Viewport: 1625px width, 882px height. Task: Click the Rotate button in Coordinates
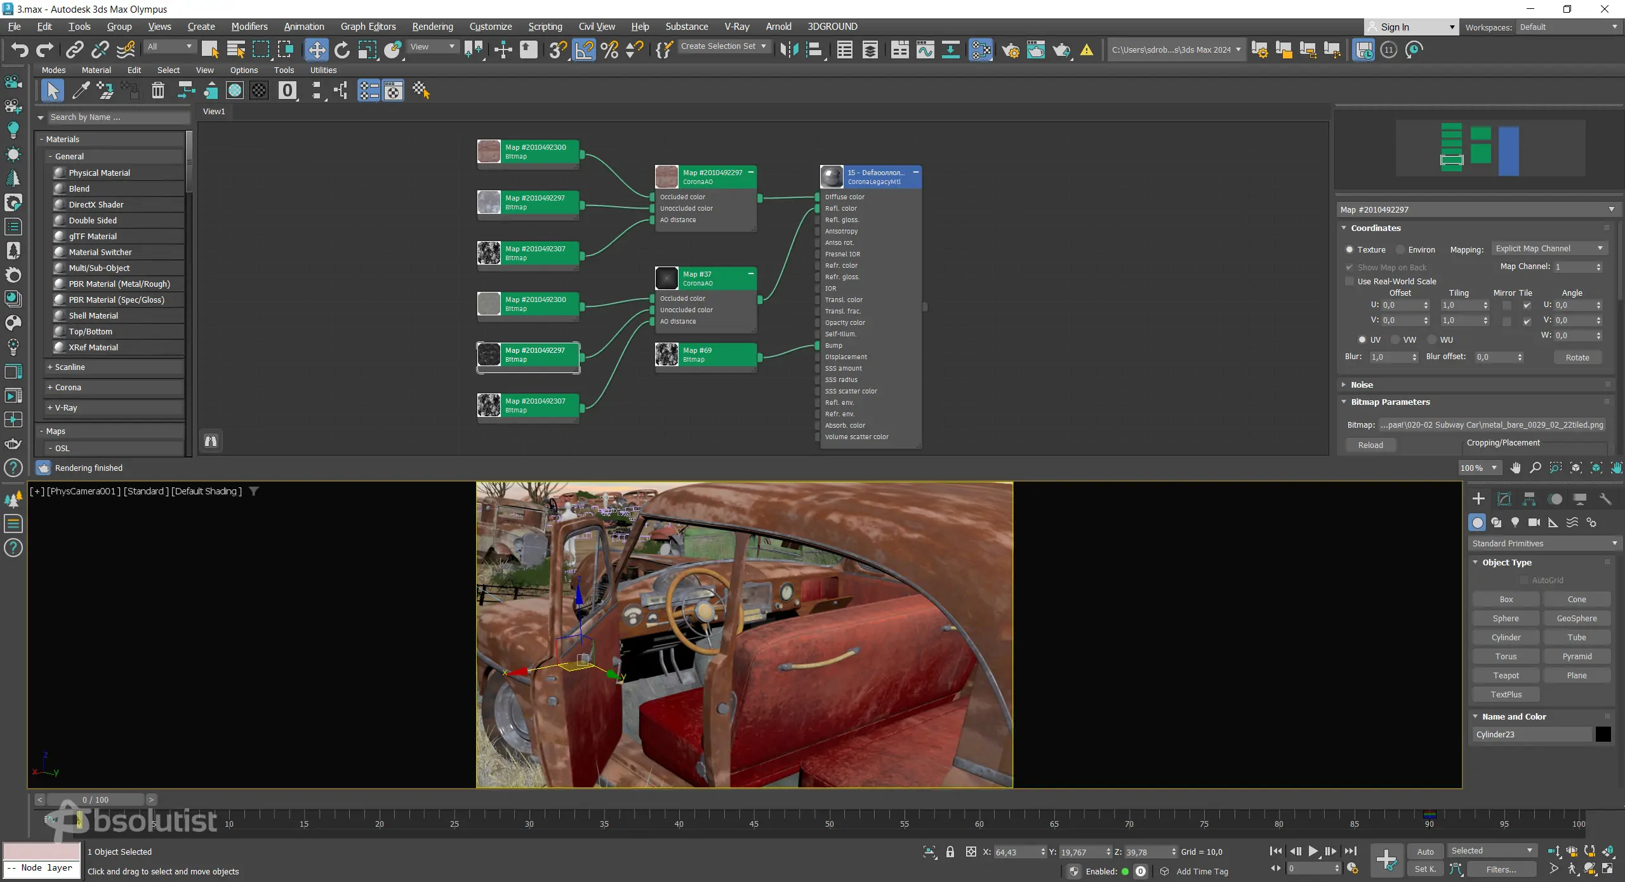pos(1577,358)
